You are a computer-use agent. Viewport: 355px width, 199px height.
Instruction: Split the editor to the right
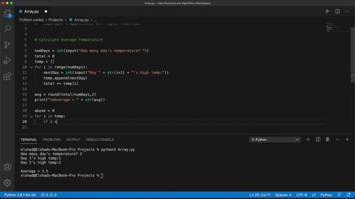pos(337,11)
